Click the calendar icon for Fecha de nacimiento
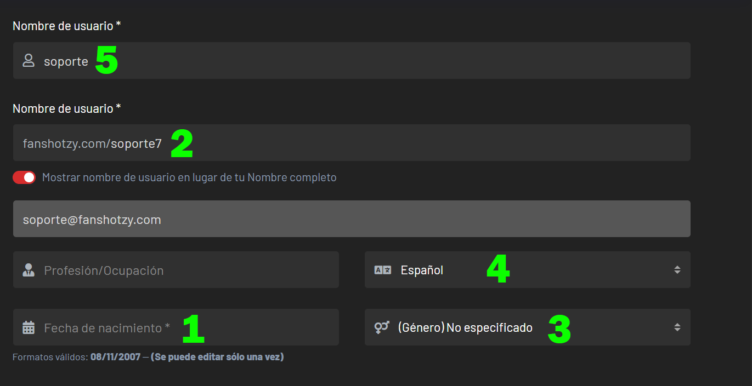Image resolution: width=752 pixels, height=386 pixels. click(29, 327)
